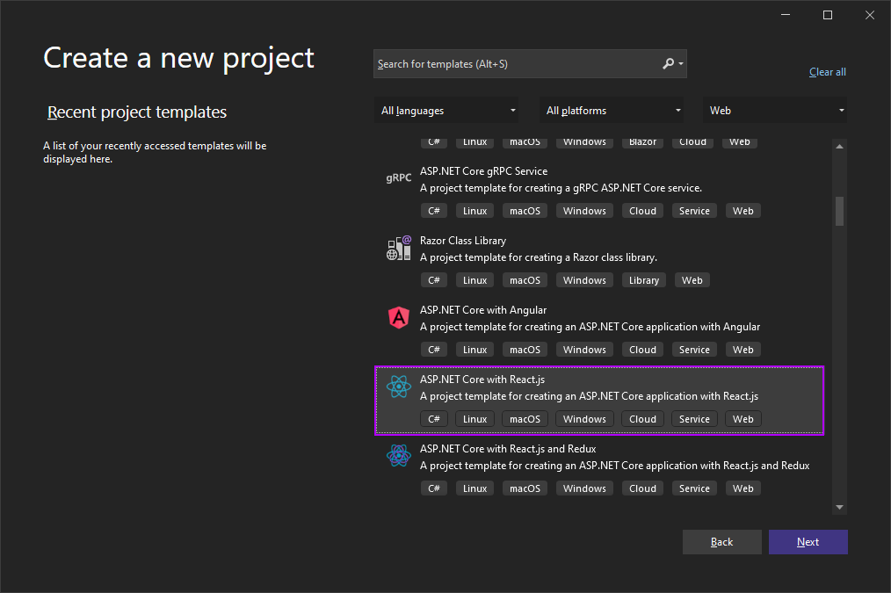Click the Service tag on React.js template
The width and height of the screenshot is (891, 593).
click(x=694, y=419)
